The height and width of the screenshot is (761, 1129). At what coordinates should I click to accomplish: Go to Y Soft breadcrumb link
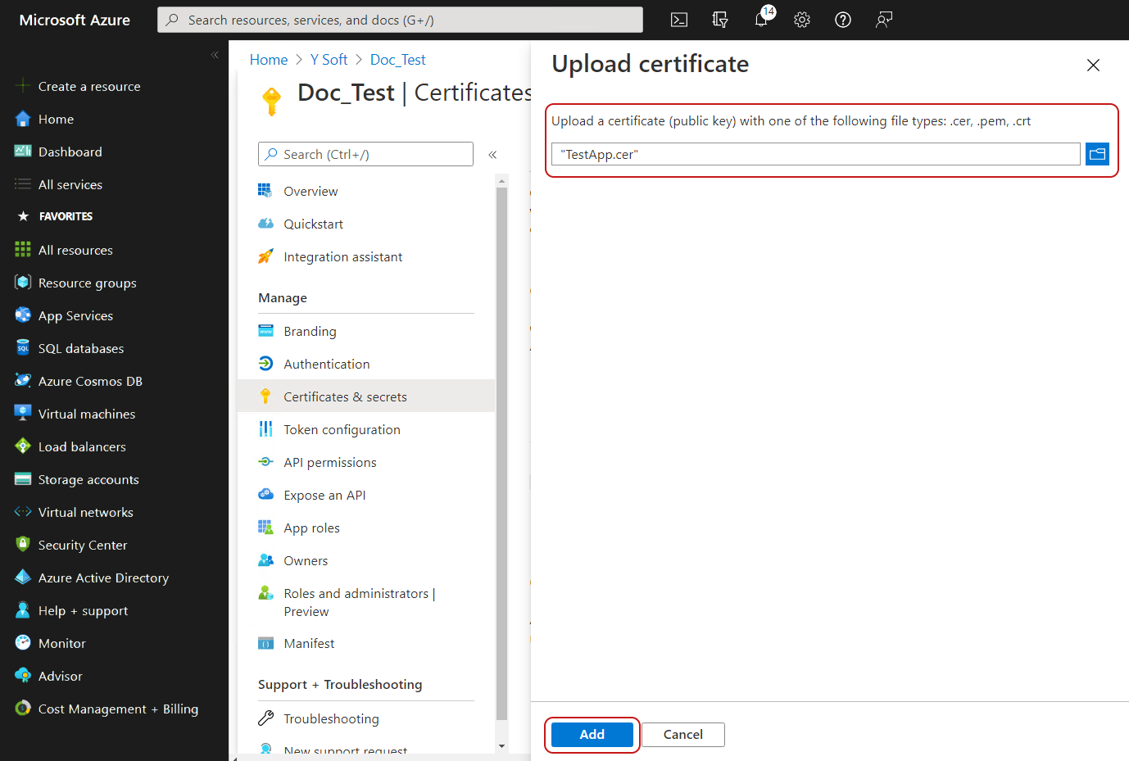[329, 60]
